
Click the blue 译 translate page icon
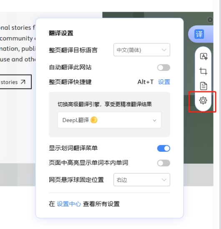[199, 34]
